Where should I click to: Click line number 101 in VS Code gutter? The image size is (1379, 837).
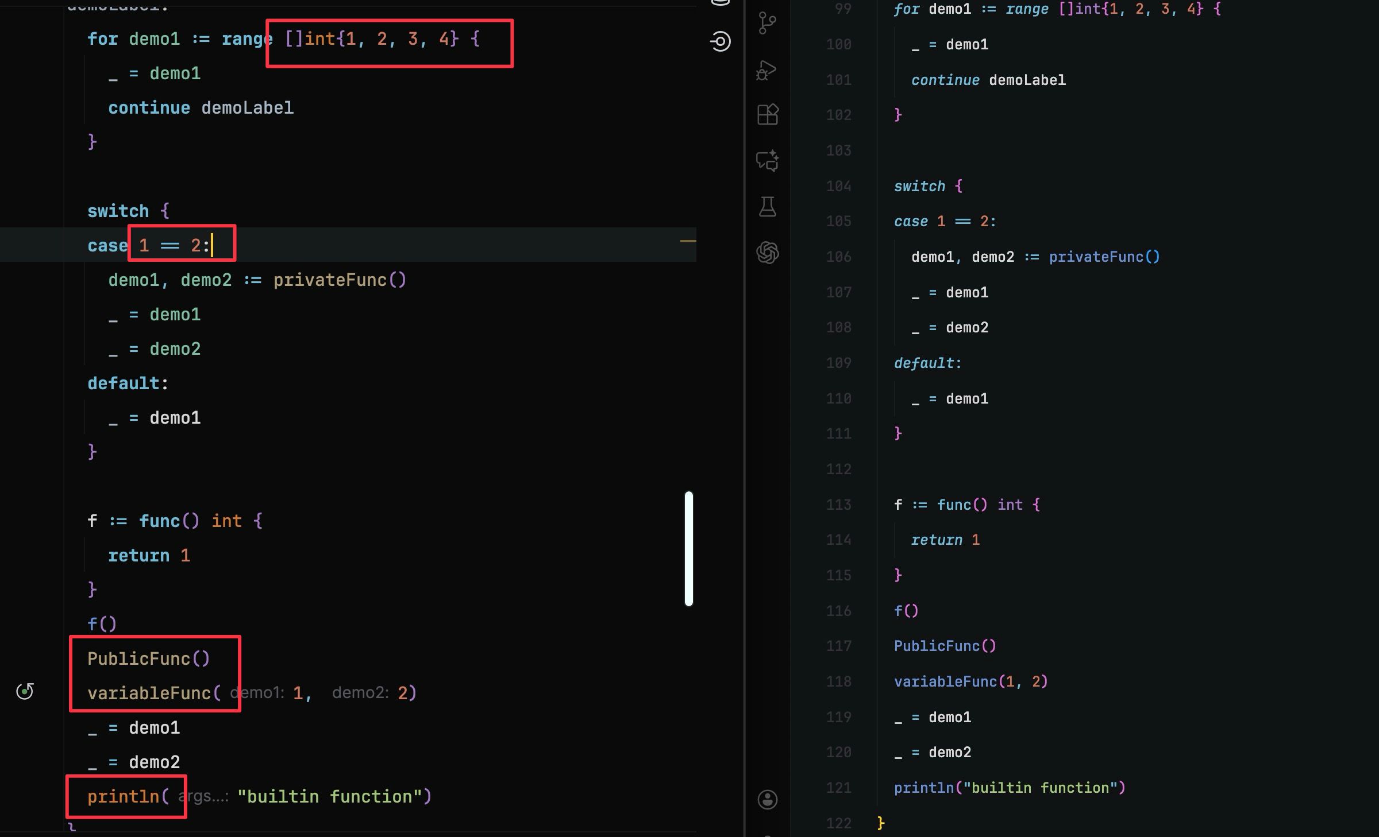click(x=839, y=80)
